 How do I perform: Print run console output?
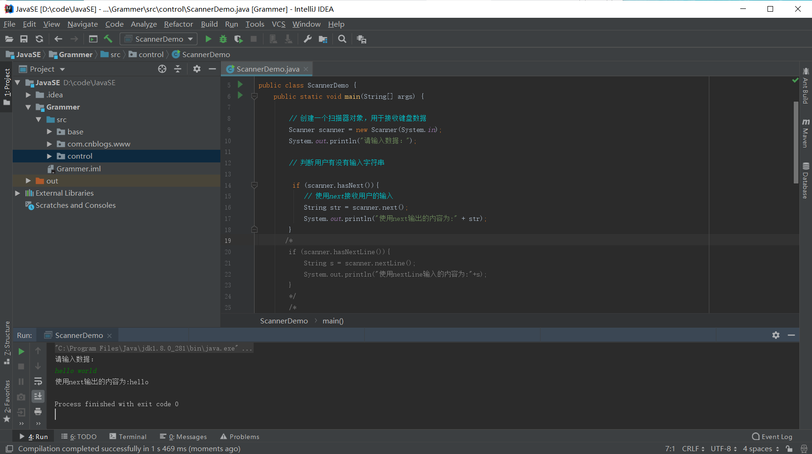[x=38, y=411]
